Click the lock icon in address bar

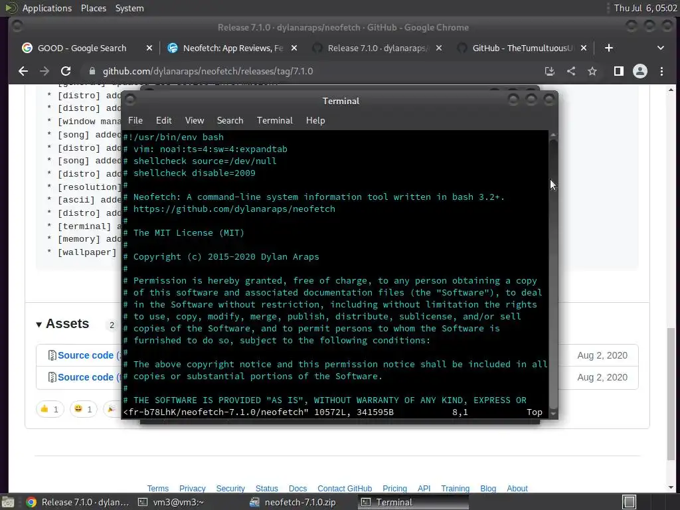coord(92,71)
